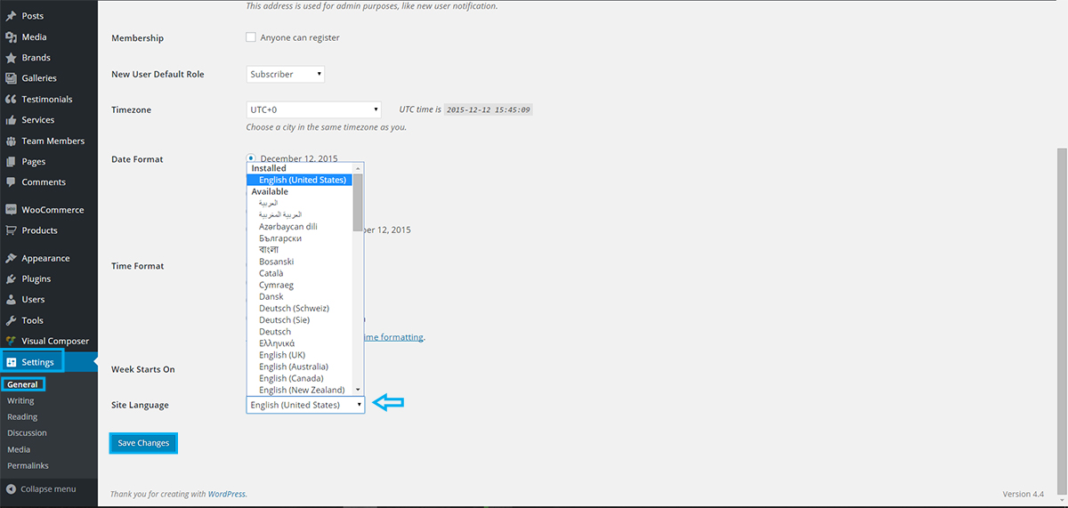Open the WordPress footer link
Image resolution: width=1068 pixels, height=508 pixels.
(226, 494)
